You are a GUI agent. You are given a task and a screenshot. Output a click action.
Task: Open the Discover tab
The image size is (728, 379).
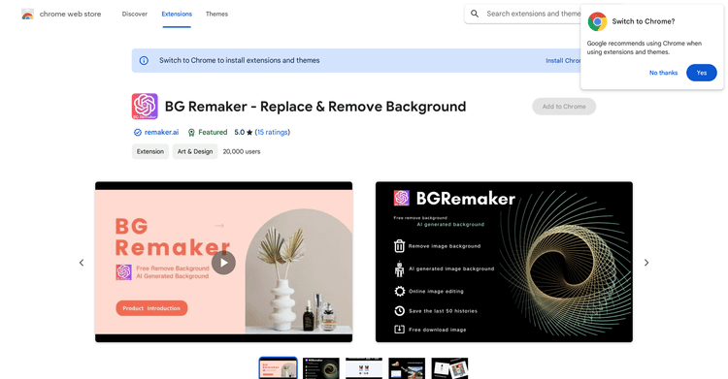pos(135,14)
